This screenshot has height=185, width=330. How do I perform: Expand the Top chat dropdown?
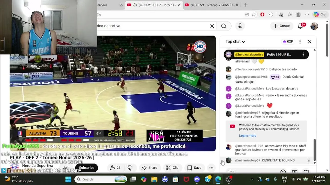235,42
